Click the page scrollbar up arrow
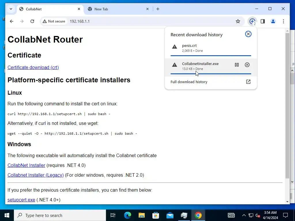 (287, 31)
